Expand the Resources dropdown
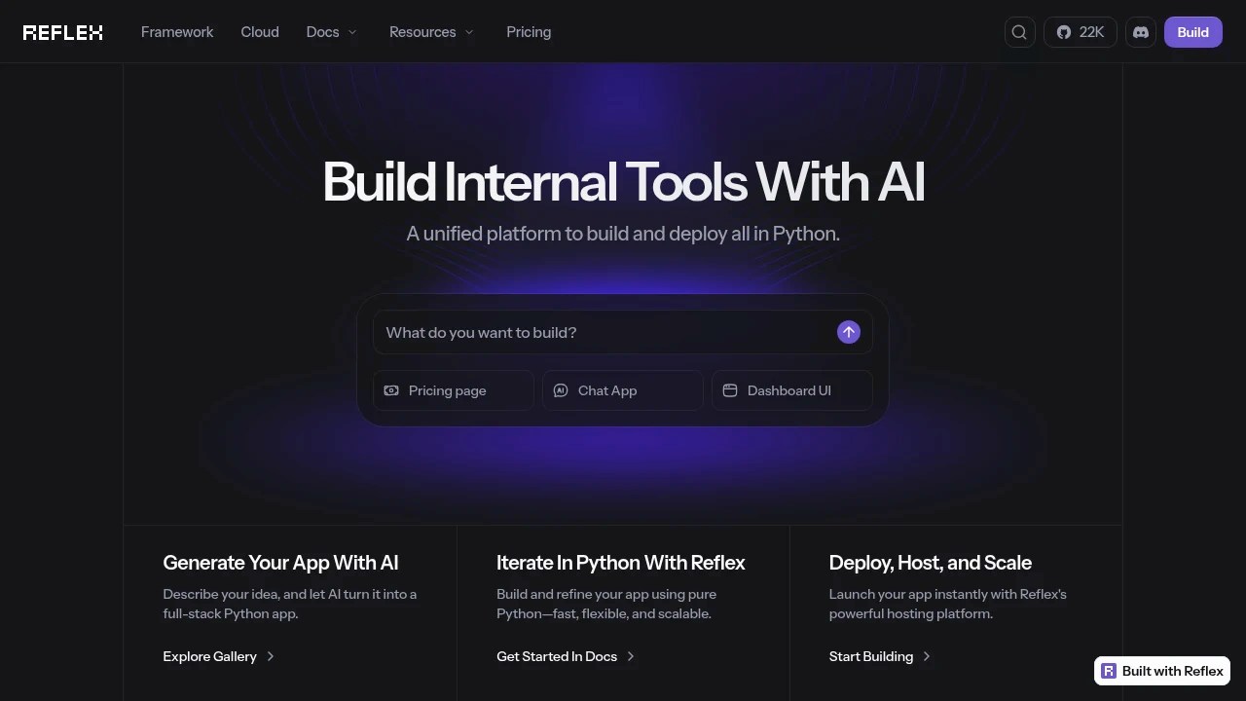The height and width of the screenshot is (701, 1246). coord(431,31)
